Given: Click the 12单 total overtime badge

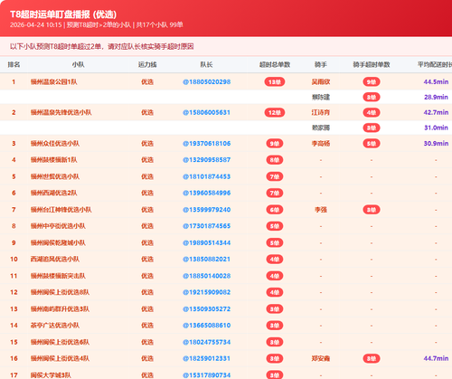Looking at the screenshot, I should coord(275,112).
